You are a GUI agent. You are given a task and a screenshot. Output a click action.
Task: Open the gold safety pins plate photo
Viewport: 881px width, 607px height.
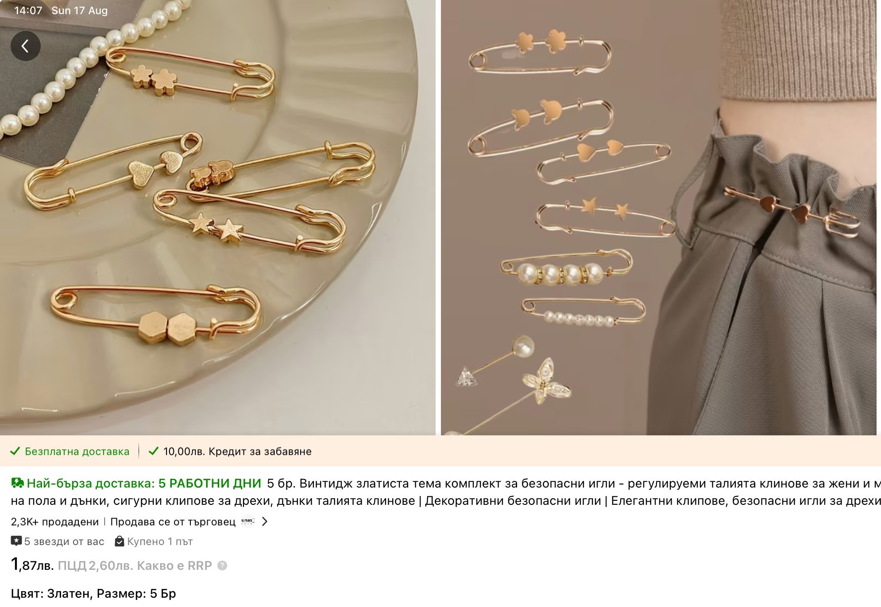218,218
